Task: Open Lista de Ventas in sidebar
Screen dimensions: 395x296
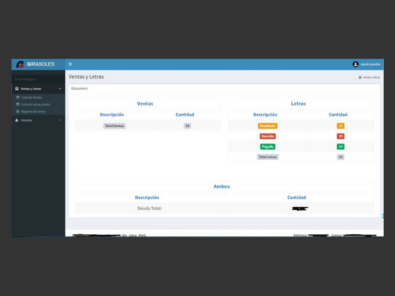Action: (x=32, y=98)
